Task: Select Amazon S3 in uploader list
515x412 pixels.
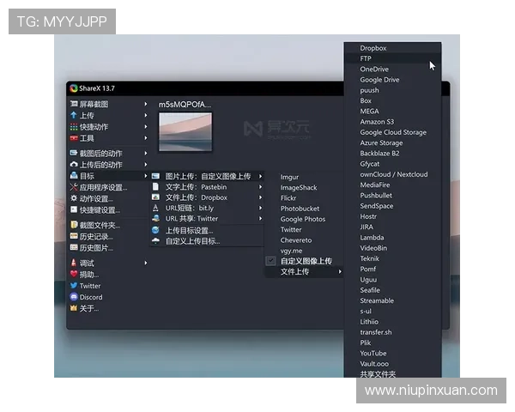Action: 393,122
